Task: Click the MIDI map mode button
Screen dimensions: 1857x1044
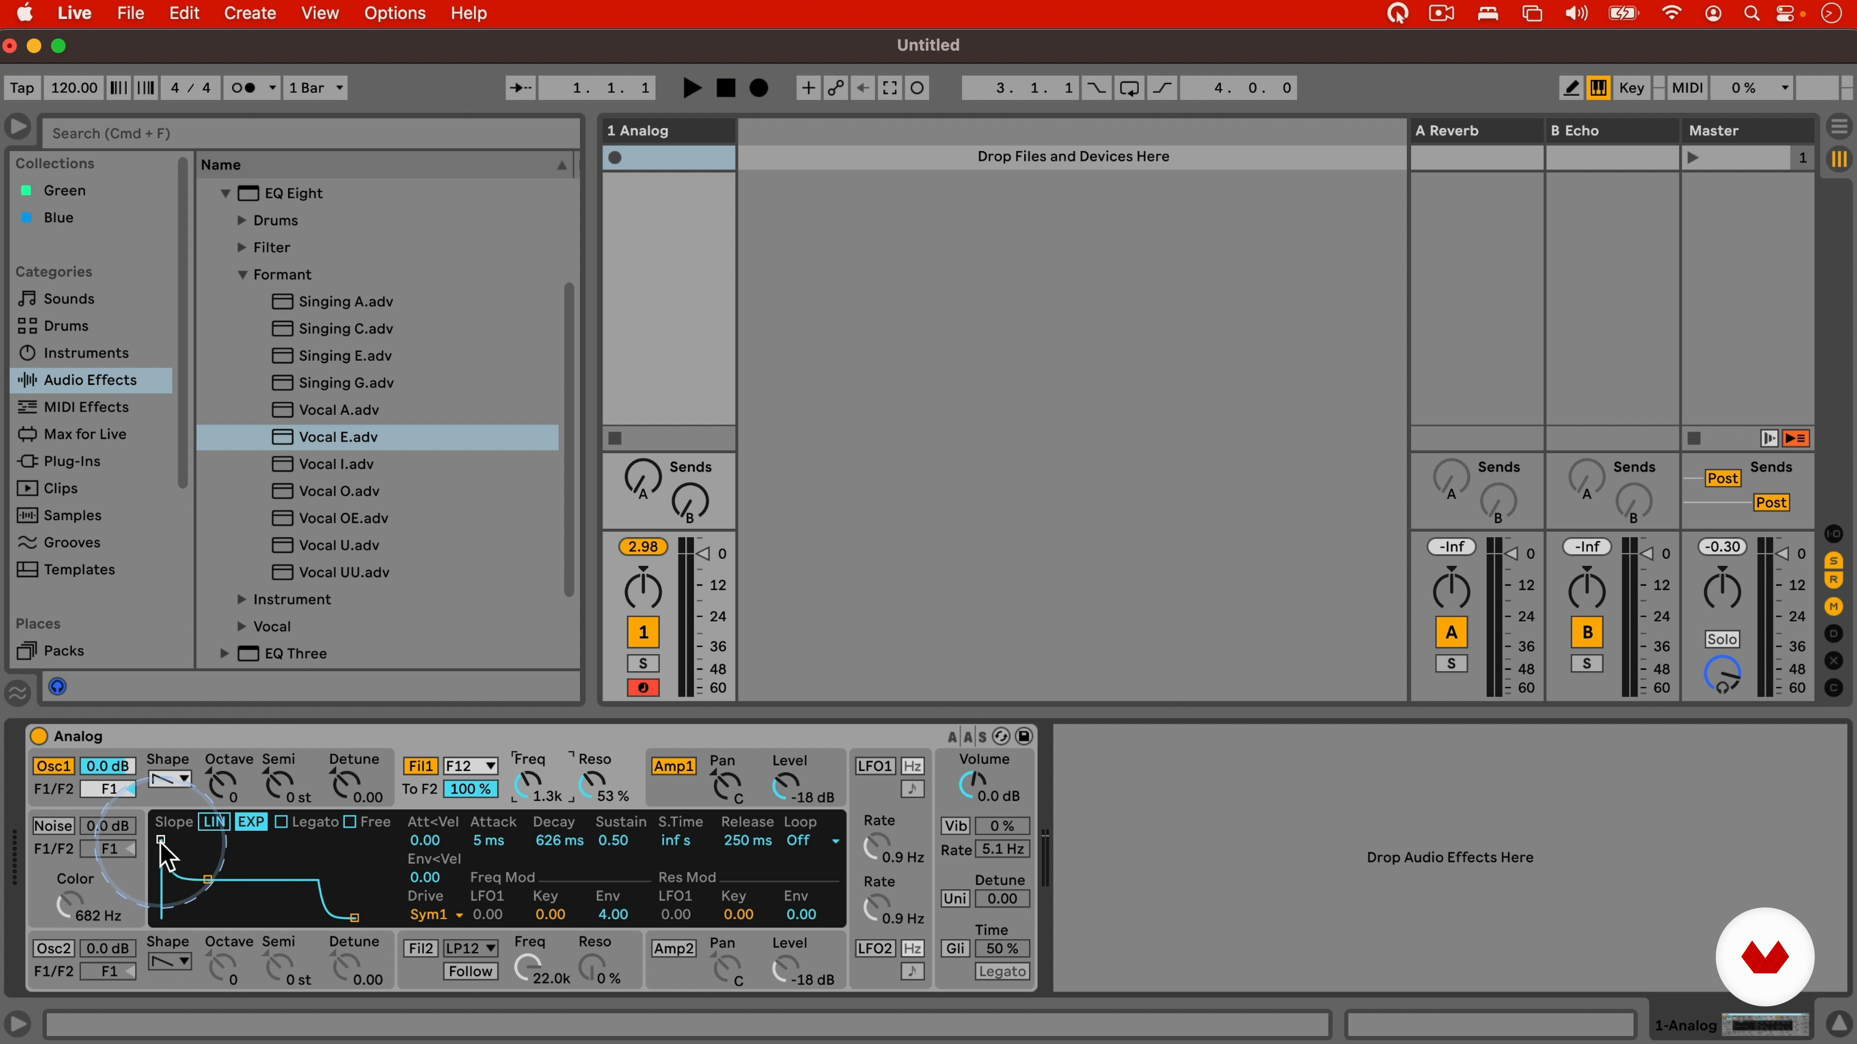Action: 1687,88
